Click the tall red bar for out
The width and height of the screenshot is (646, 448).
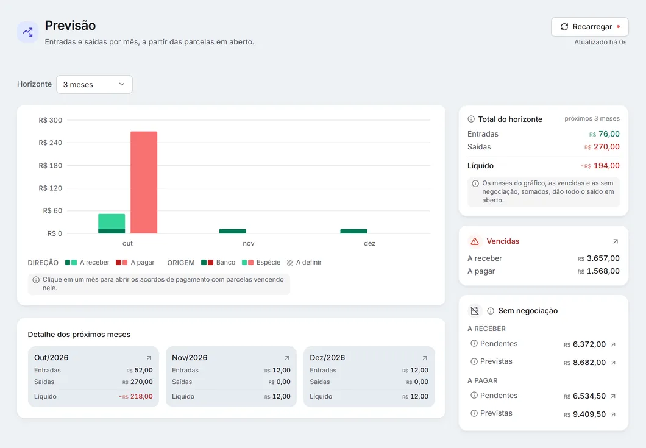click(144, 182)
